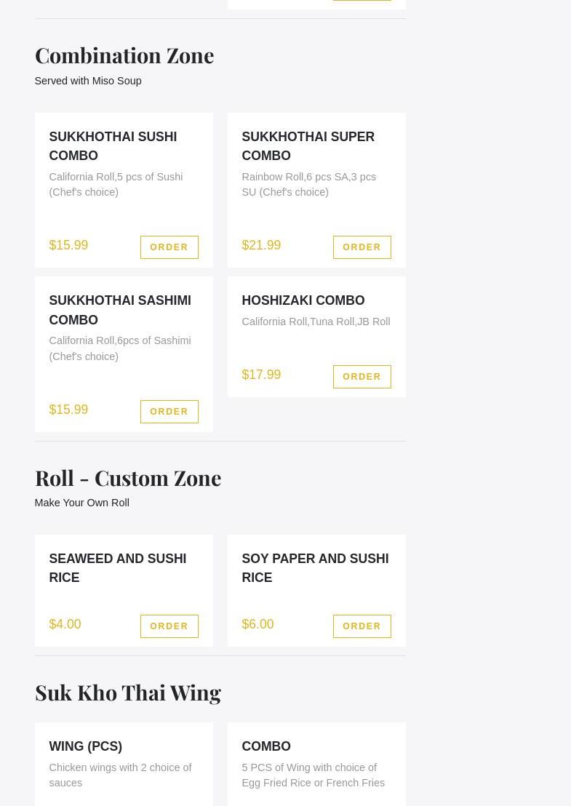Add Soy Paper and Sushi Rice via ORDER

tap(362, 626)
